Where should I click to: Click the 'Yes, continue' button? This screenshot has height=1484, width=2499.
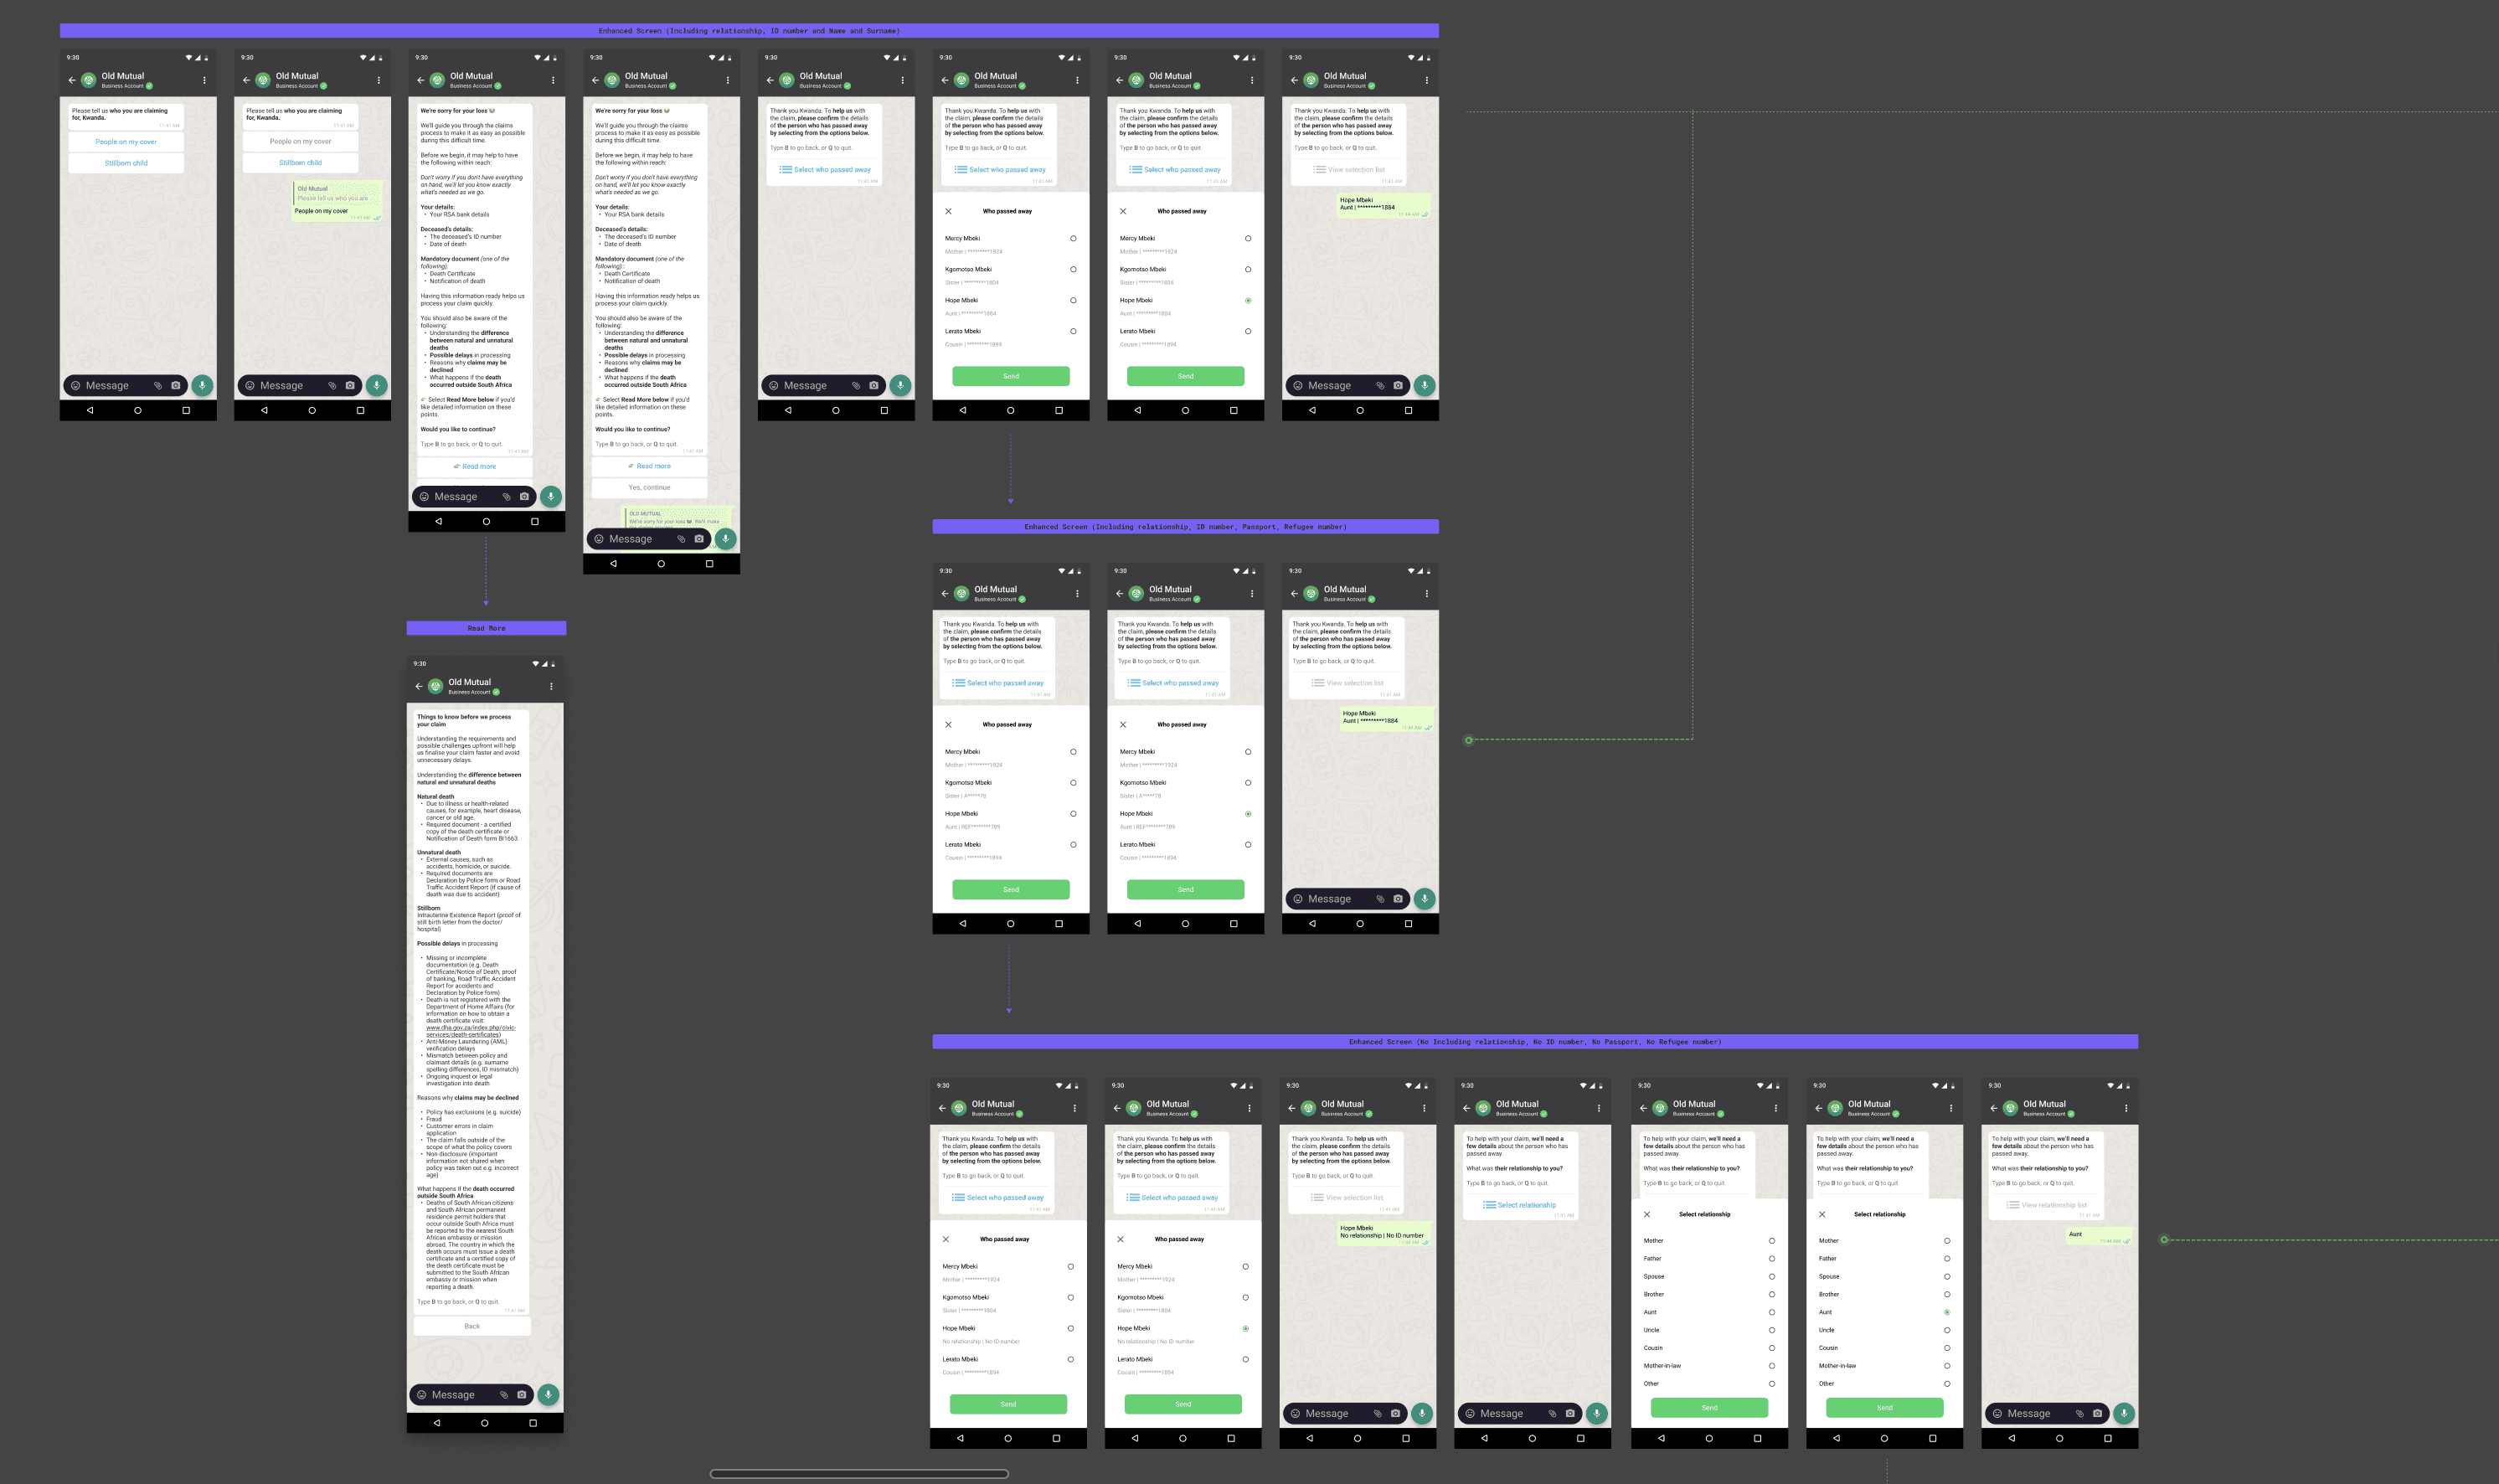[x=649, y=487]
